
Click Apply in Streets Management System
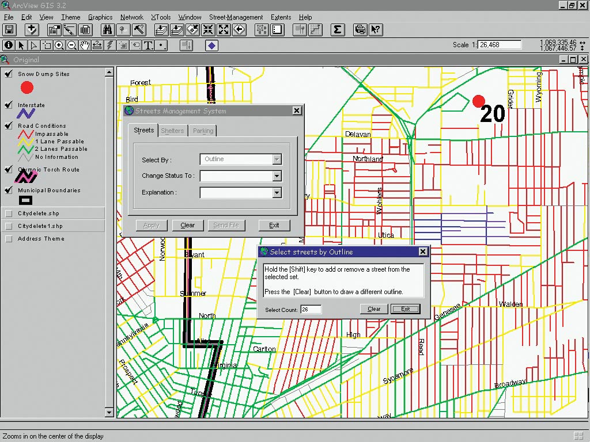point(152,226)
